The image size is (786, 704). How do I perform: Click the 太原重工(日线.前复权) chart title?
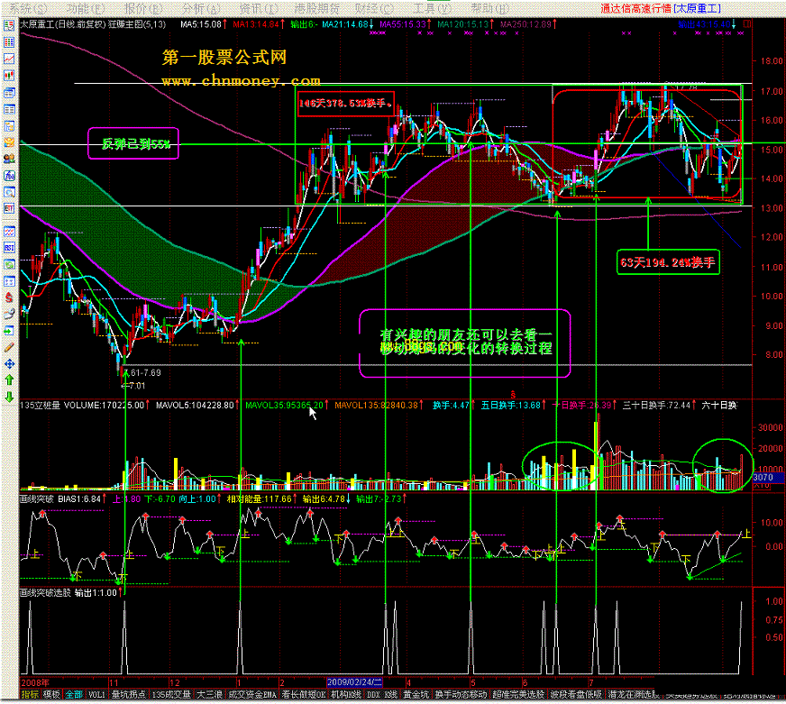[x=64, y=24]
